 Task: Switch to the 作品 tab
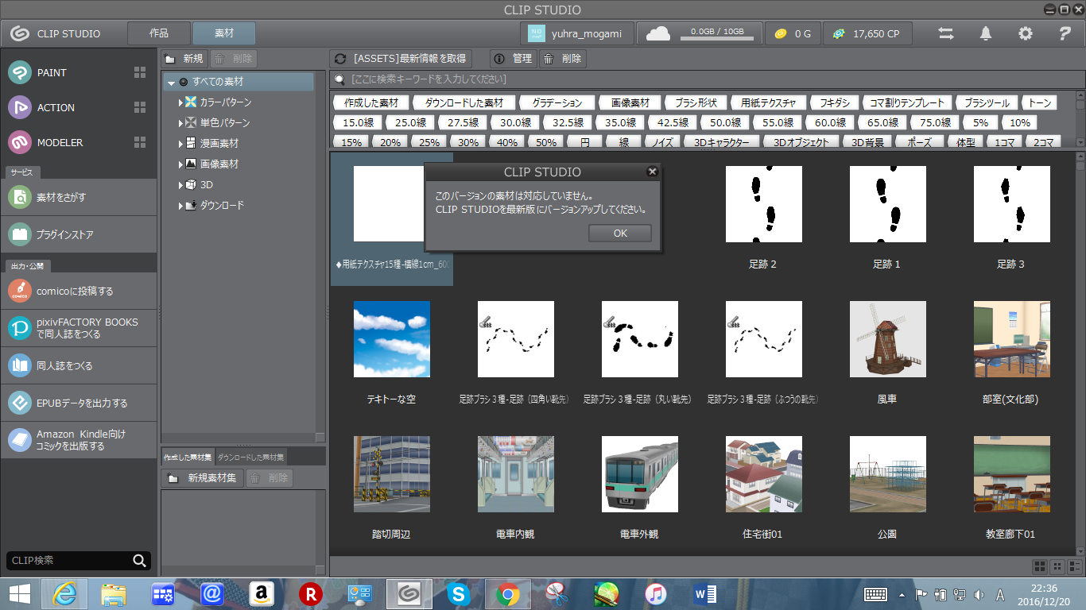tap(159, 33)
